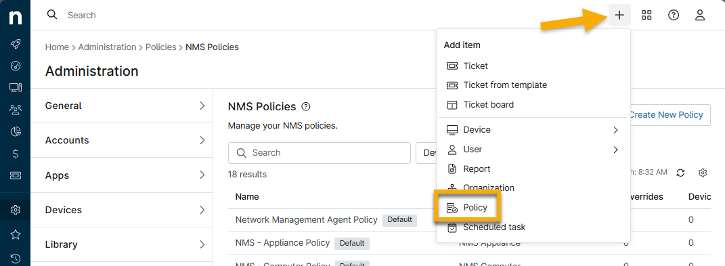Screen dimensions: 725x266
Task: Open the users group sidebar icon
Action: [x=16, y=110]
